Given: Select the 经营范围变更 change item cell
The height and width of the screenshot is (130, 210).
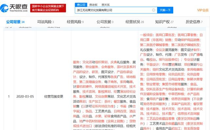Looking at the screenshot, I should tap(53, 97).
